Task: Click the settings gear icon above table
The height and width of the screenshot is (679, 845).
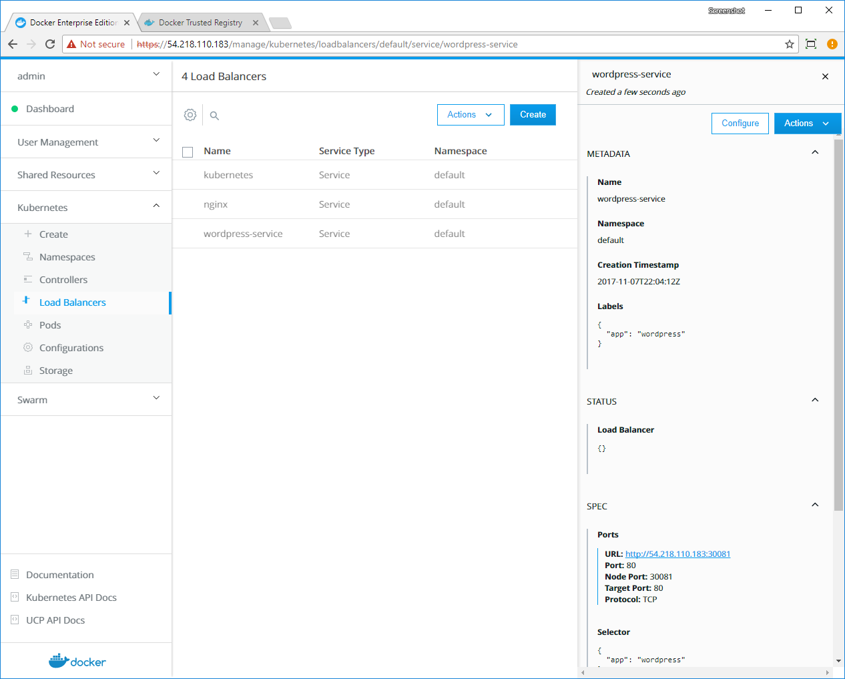Action: pos(190,115)
